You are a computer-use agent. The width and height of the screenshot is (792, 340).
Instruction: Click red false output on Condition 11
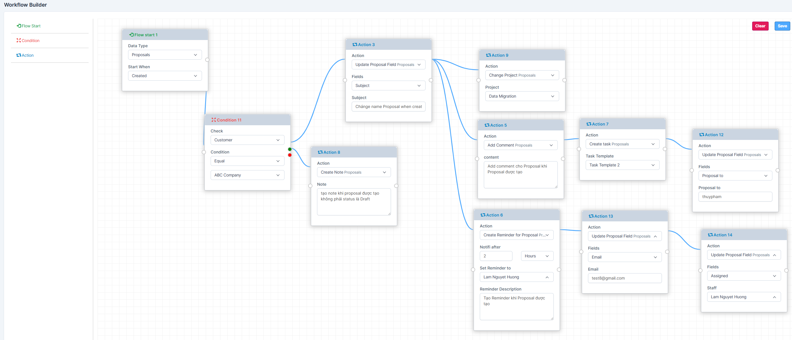coord(290,155)
